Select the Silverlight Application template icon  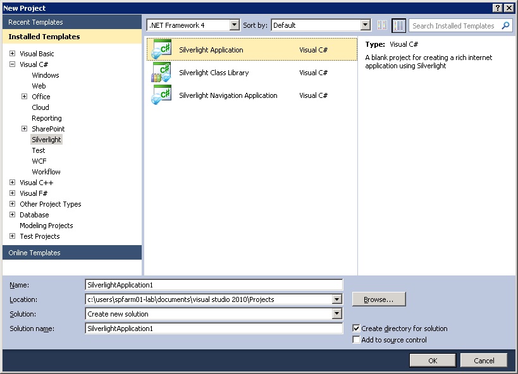coord(161,49)
